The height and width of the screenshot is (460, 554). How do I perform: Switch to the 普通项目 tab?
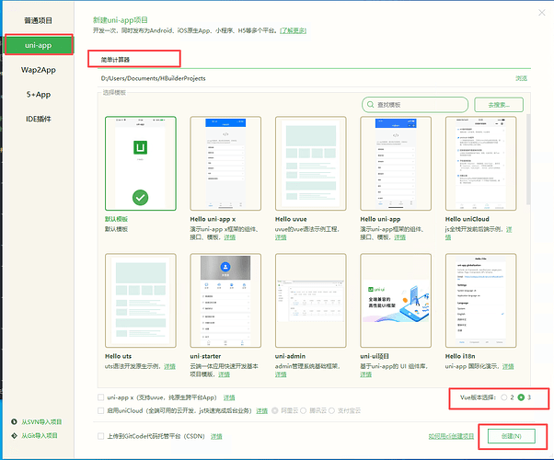coord(39,20)
